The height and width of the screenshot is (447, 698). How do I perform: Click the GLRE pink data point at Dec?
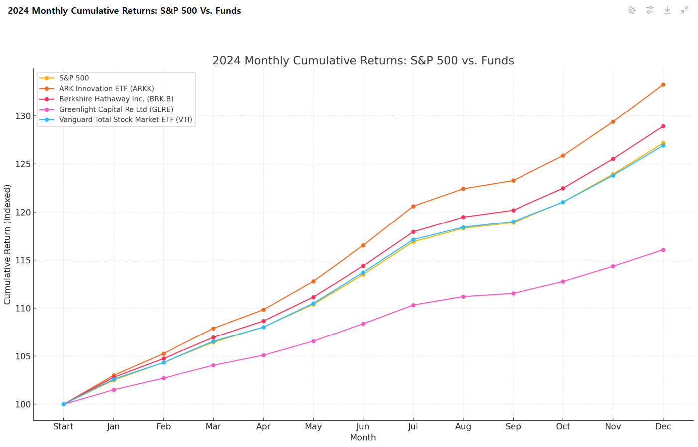[663, 250]
